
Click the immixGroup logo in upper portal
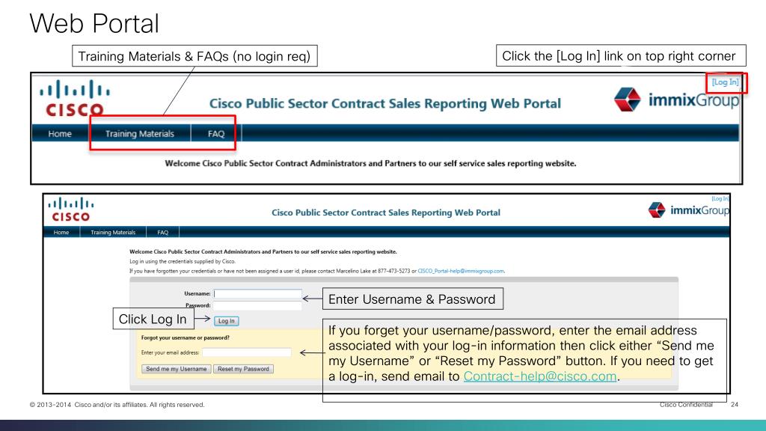point(676,100)
